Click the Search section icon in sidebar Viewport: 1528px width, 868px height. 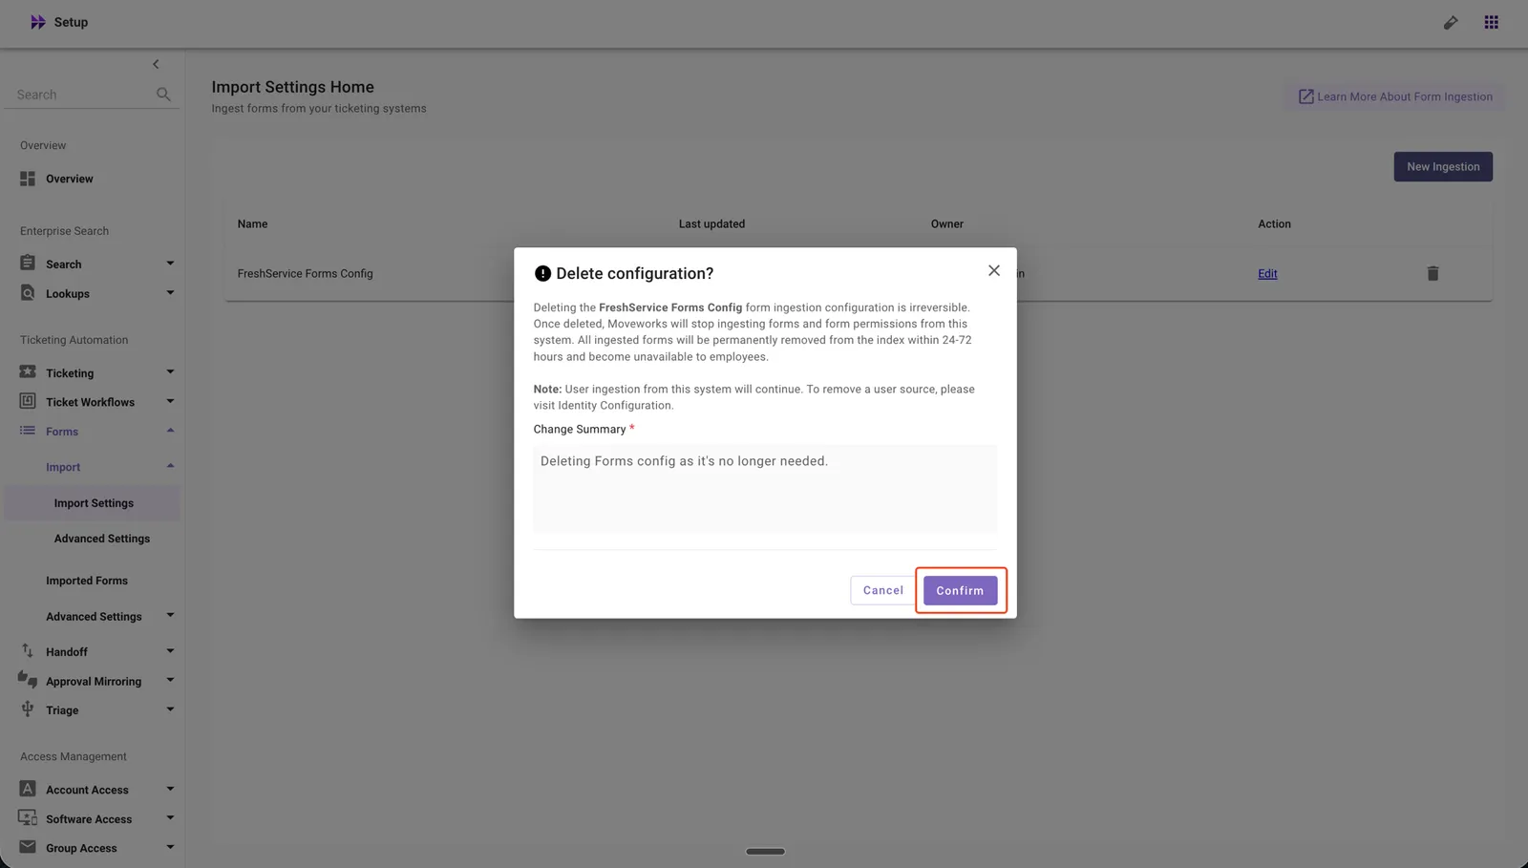point(28,263)
